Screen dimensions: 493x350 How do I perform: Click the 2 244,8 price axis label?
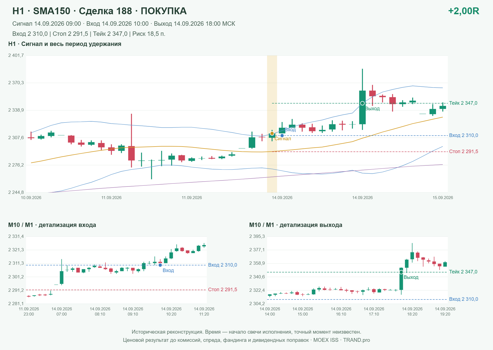tap(16, 192)
